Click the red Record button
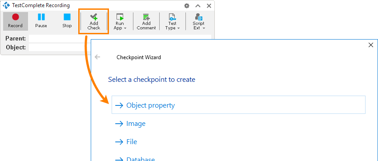This screenshot has width=378, height=161. click(16, 21)
